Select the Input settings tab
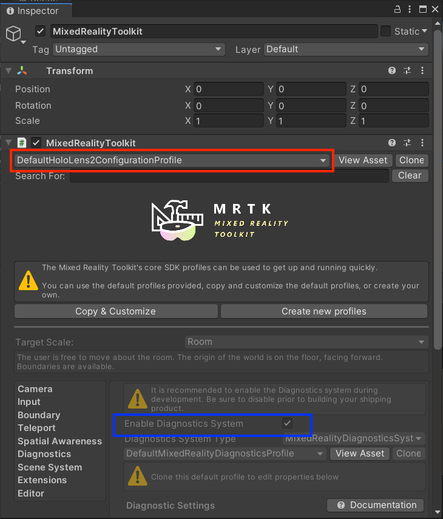The width and height of the screenshot is (443, 519). [29, 402]
